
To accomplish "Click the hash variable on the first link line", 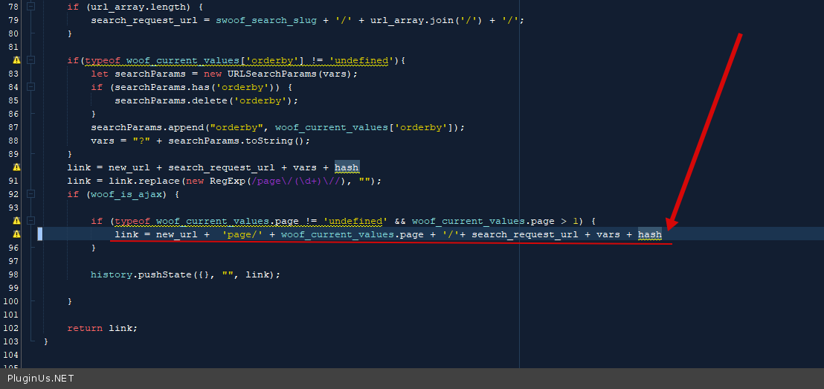I will click(347, 167).
